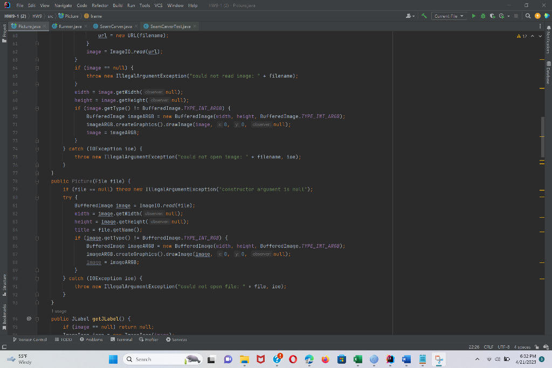Build the project with the hammer icon
Screen dimensions: 552x368
[x=423, y=16]
